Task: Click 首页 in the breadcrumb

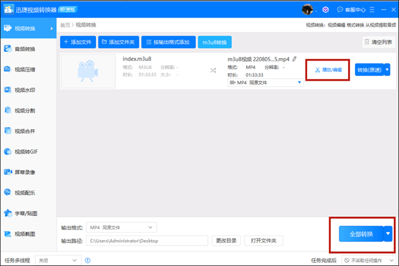Action: pyautogui.click(x=65, y=25)
